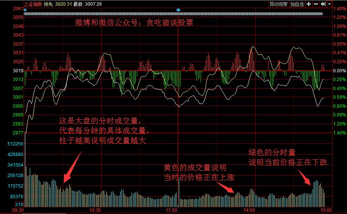Select the 2983 price axis label
This screenshot has width=347, height=214.
pos(18,124)
